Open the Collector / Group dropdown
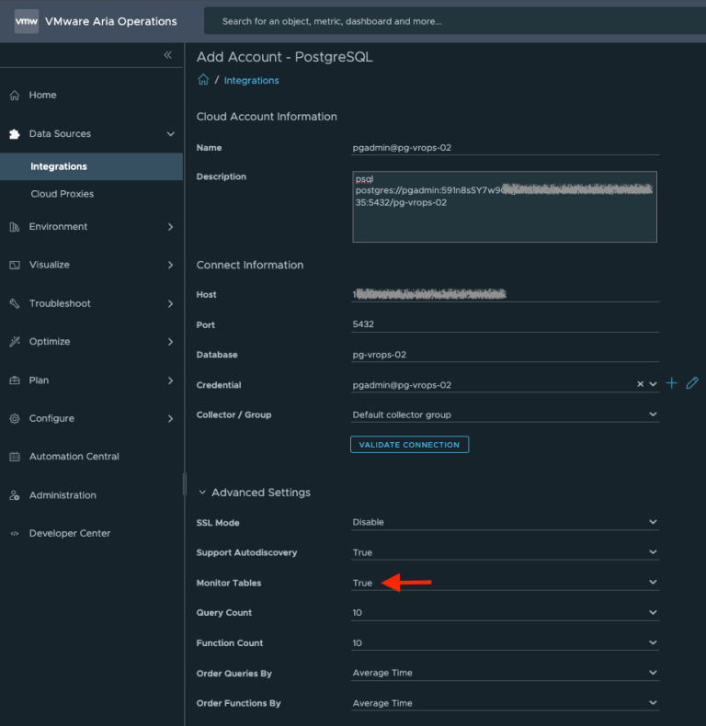This screenshot has height=726, width=706. 505,414
